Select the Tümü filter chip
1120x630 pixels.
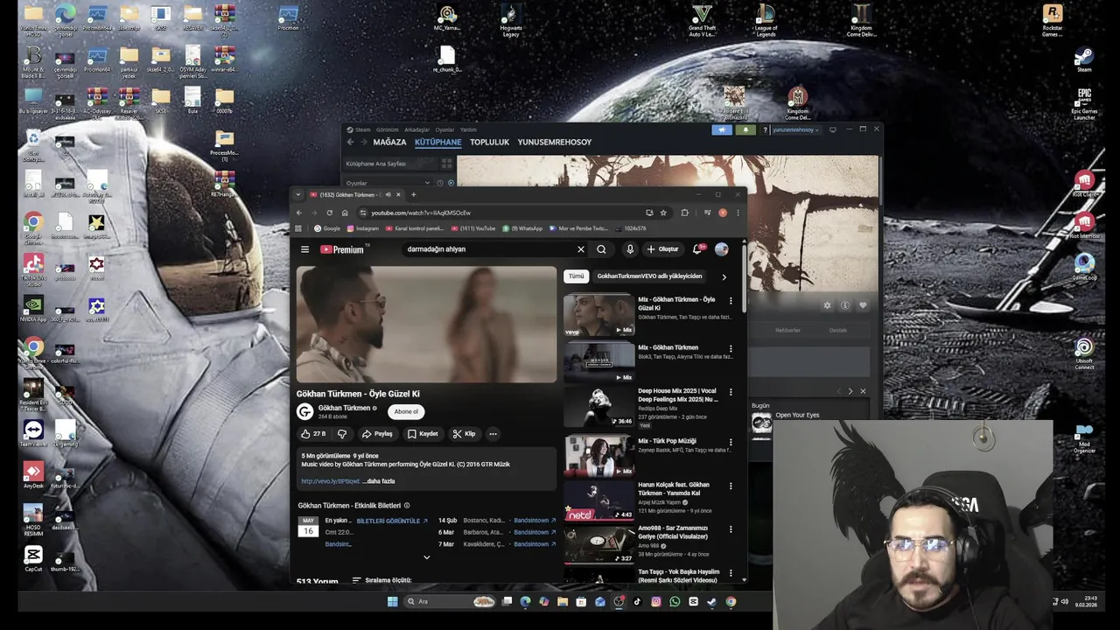(x=576, y=276)
